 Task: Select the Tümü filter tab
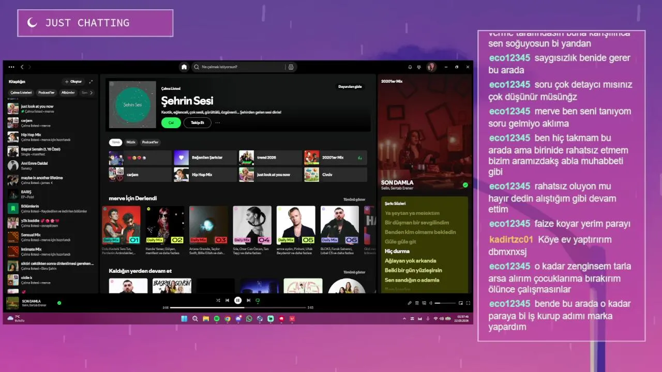coord(116,142)
